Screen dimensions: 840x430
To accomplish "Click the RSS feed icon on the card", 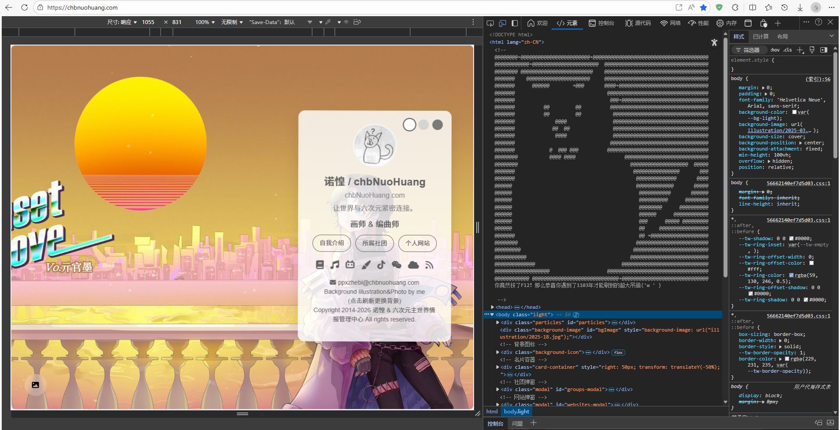I will [x=429, y=265].
